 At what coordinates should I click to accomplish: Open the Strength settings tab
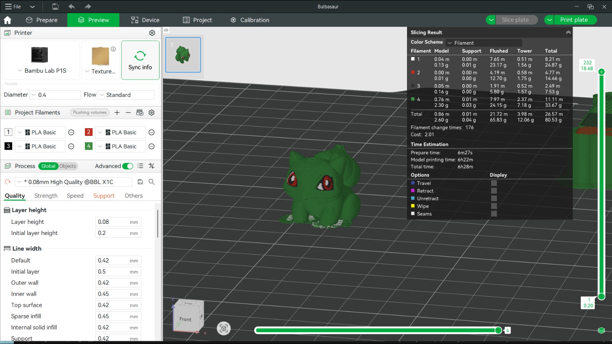pos(46,196)
